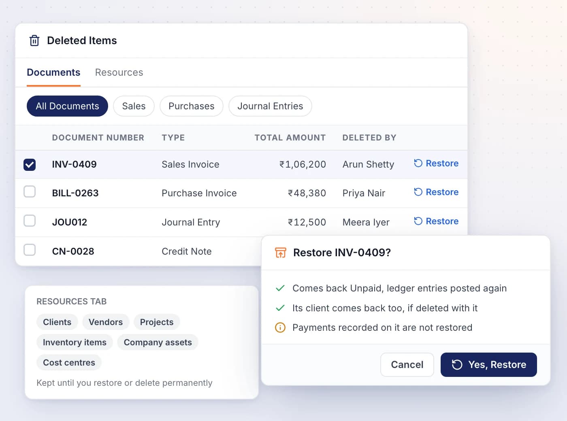Restore the INV-0409 sales invoice
Image resolution: width=567 pixels, height=421 pixels.
pyautogui.click(x=436, y=163)
